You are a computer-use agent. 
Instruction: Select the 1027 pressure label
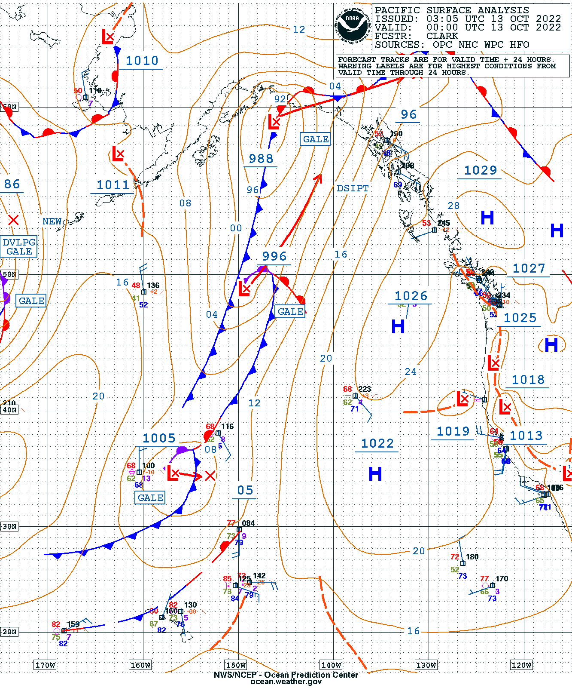tap(529, 269)
